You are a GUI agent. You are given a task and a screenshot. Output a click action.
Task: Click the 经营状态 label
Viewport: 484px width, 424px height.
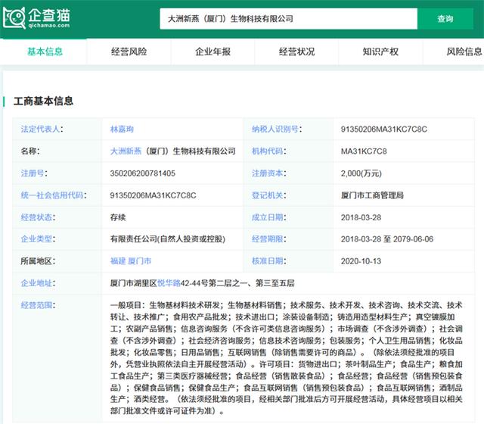[38, 217]
